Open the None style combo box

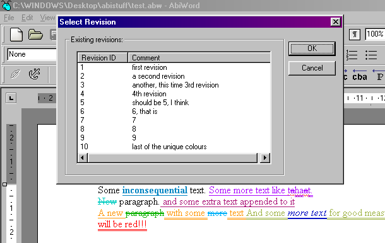(x=32, y=54)
